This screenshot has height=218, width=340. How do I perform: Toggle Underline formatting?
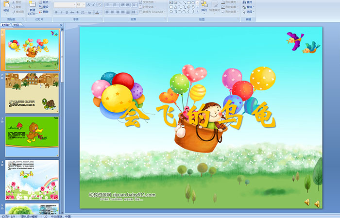click(x=67, y=12)
